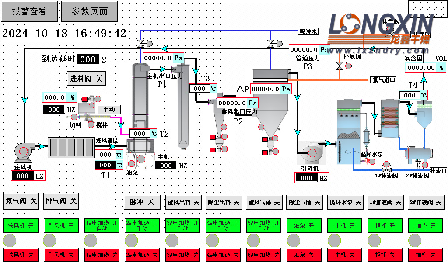
Task: Click the 主机 frequency HZ input field
Action: point(166,165)
